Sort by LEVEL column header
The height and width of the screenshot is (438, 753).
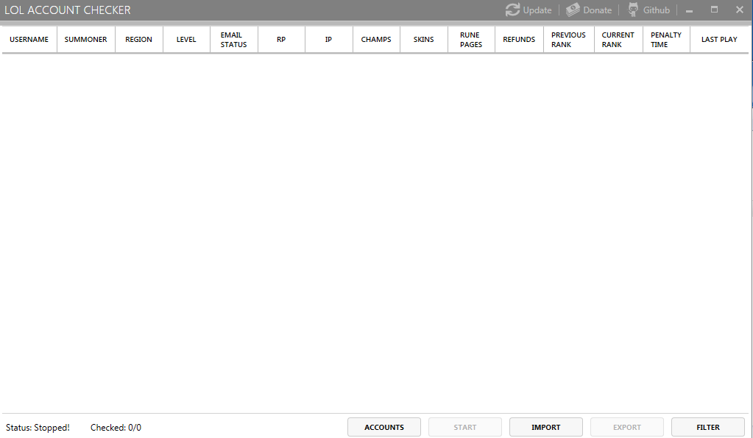pyautogui.click(x=186, y=39)
